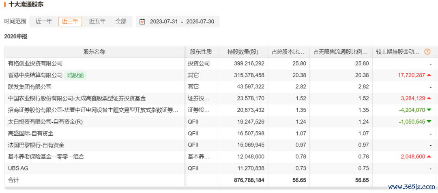Select the 近三年 time range

tap(70, 21)
